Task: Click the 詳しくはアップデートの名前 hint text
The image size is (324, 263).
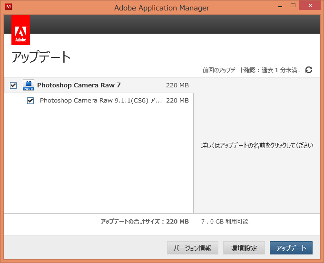Action: coord(257,145)
